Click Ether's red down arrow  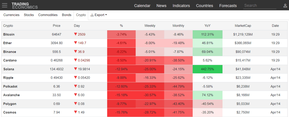coord(75,43)
